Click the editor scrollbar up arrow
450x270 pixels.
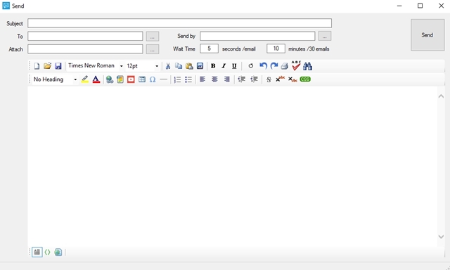pos(441,96)
